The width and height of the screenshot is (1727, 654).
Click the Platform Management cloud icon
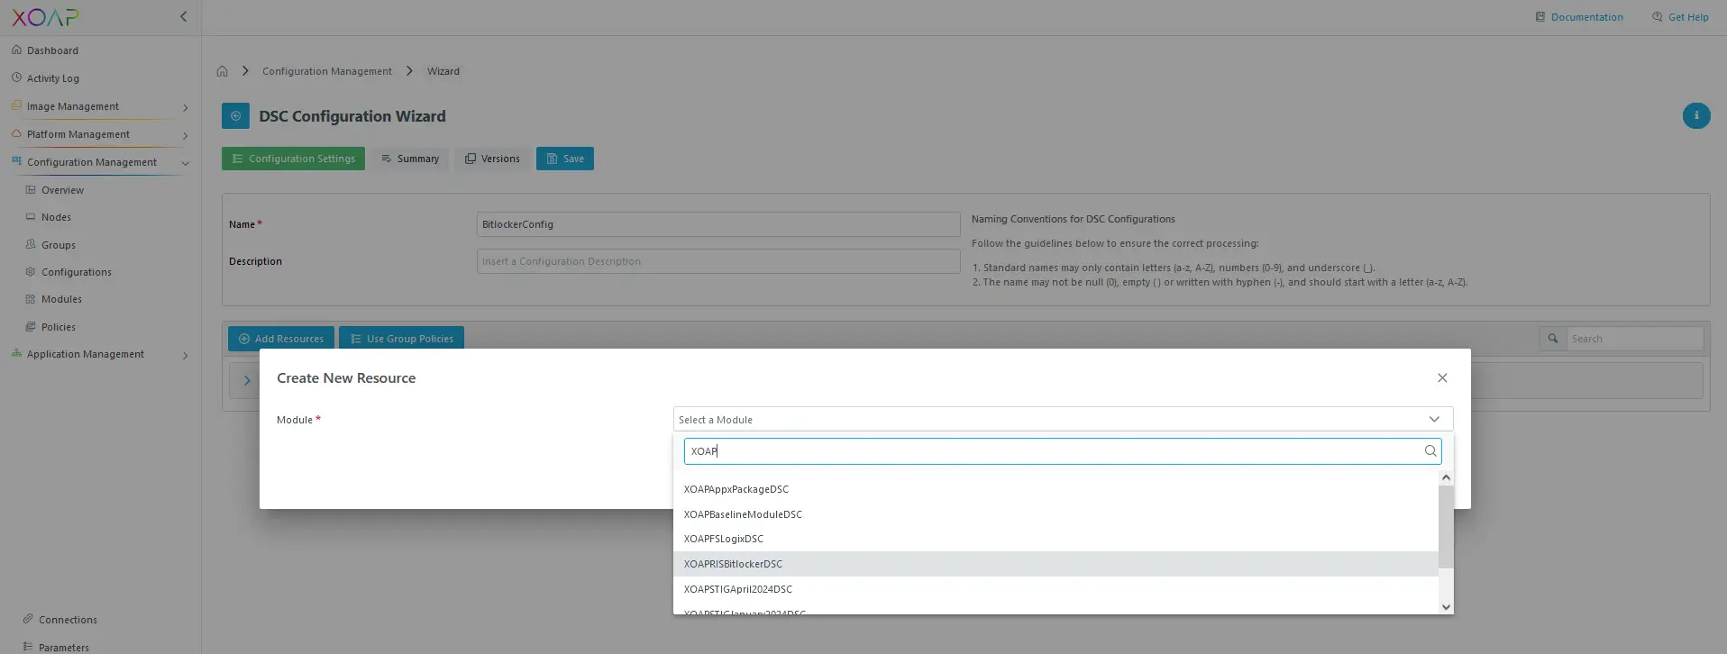pyautogui.click(x=16, y=134)
